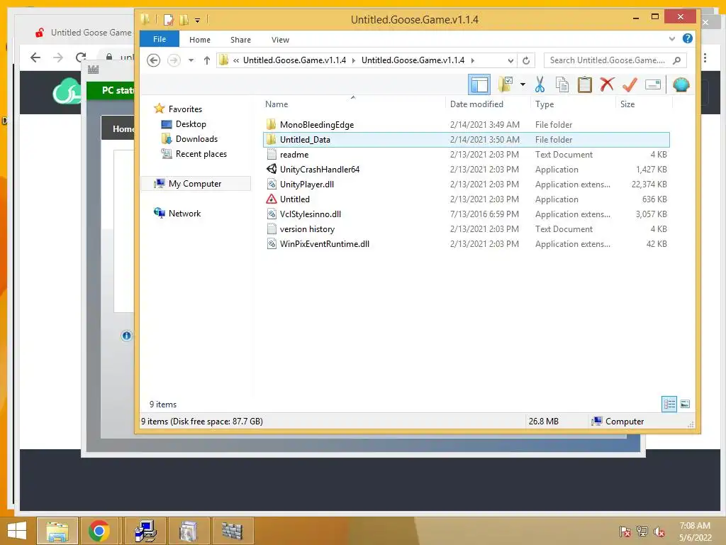Viewport: 726px width, 545px height.
Task: Click the Explorer Help question mark
Action: [x=688, y=39]
